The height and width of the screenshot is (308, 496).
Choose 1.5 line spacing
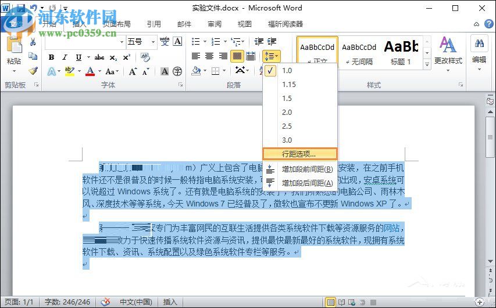[x=300, y=98]
